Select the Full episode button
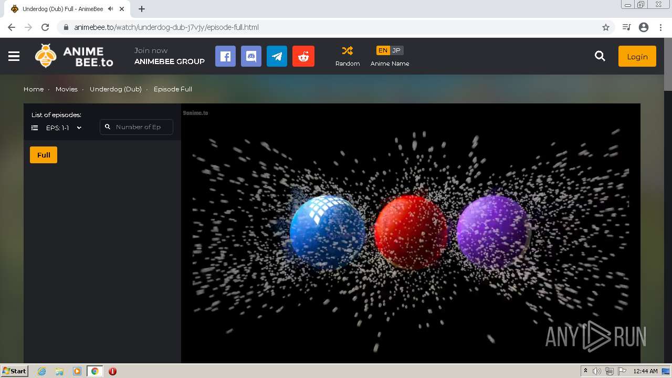The width and height of the screenshot is (672, 378). [x=44, y=155]
